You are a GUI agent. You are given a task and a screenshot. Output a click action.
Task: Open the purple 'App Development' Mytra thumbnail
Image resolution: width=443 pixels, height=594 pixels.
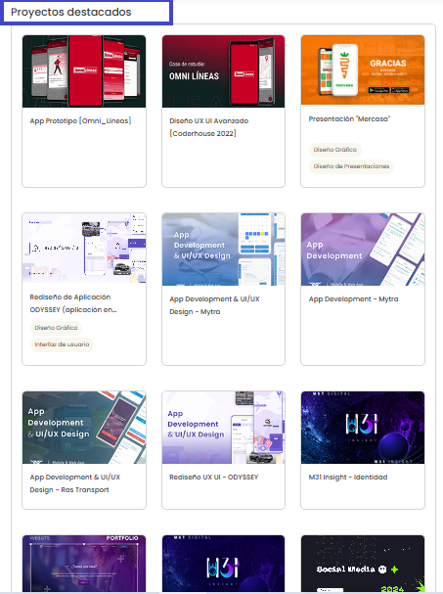tap(363, 250)
